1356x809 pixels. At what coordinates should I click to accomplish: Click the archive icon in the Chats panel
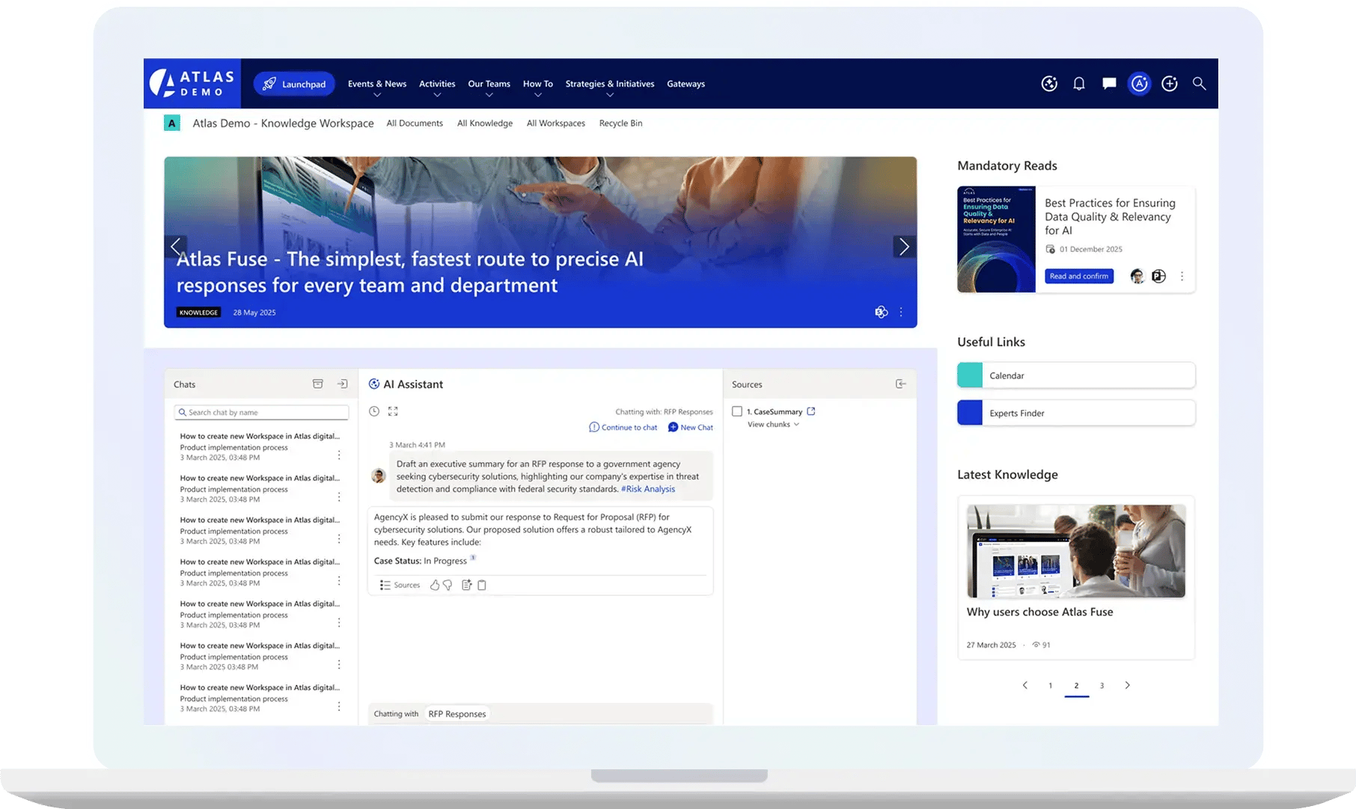[317, 383]
